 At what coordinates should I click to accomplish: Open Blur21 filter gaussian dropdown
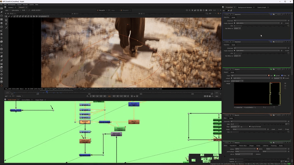(x=235, y=126)
